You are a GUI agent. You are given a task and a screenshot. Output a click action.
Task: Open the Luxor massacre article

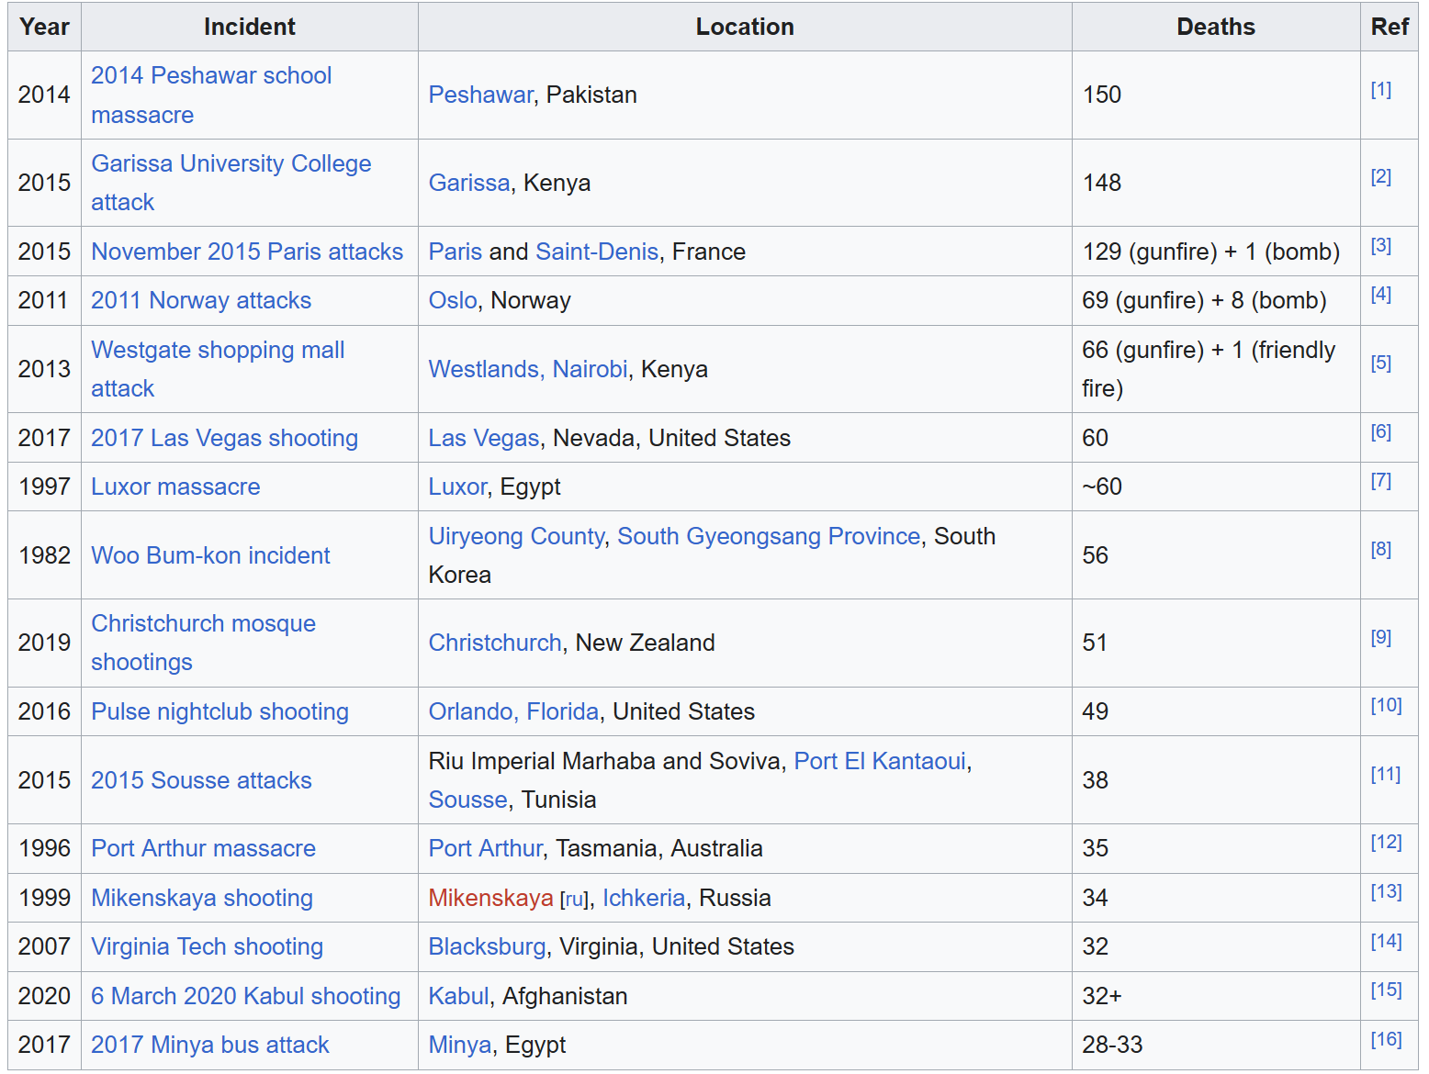175,487
